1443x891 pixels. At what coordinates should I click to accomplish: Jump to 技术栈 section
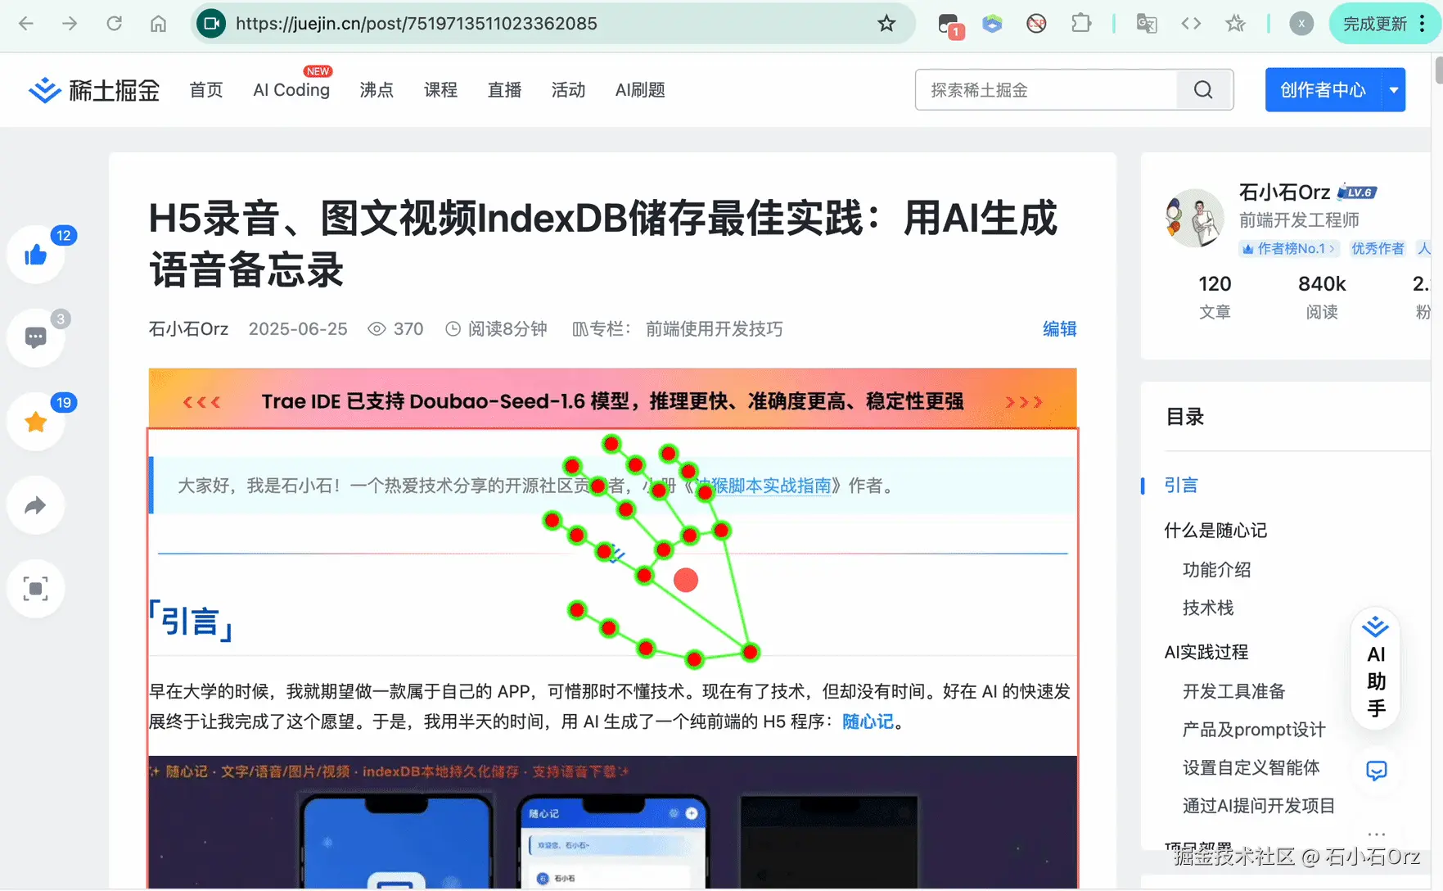[x=1208, y=608]
